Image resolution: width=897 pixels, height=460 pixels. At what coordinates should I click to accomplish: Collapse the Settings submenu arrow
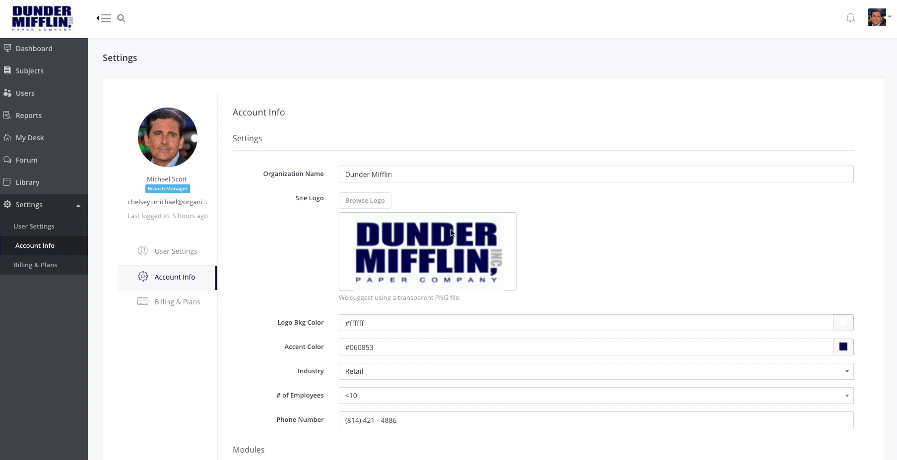click(78, 205)
